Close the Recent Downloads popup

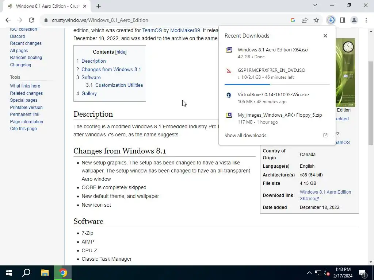coord(325,36)
